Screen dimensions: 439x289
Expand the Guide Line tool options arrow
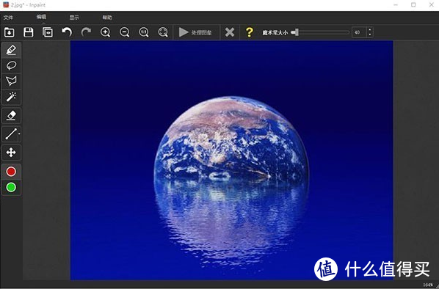point(19,133)
